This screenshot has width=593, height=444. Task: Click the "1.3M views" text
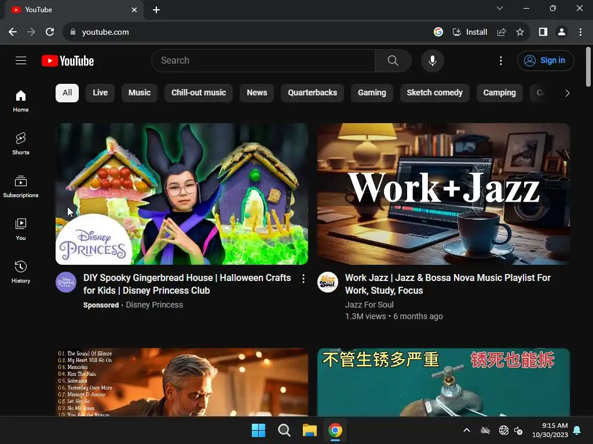click(x=365, y=316)
